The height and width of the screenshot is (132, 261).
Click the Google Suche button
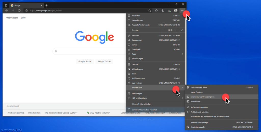click(x=85, y=61)
